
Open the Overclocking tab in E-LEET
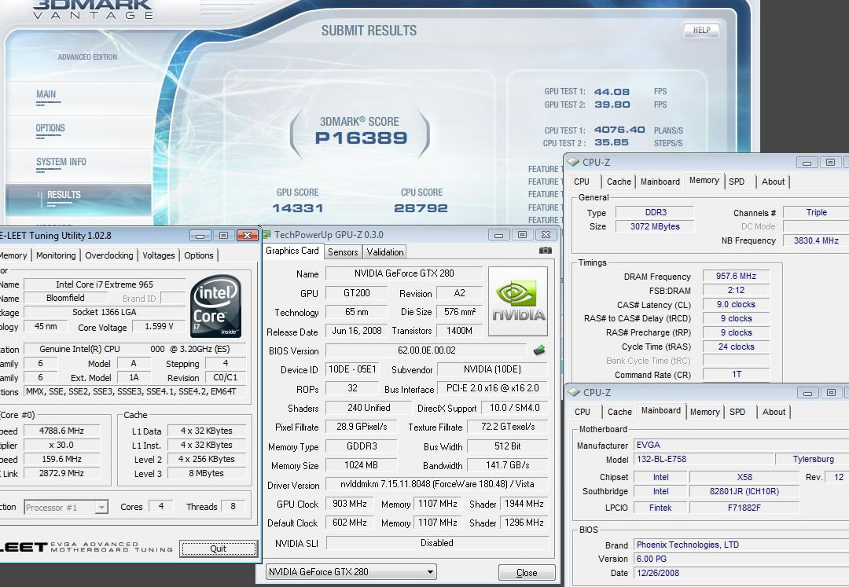coord(108,255)
